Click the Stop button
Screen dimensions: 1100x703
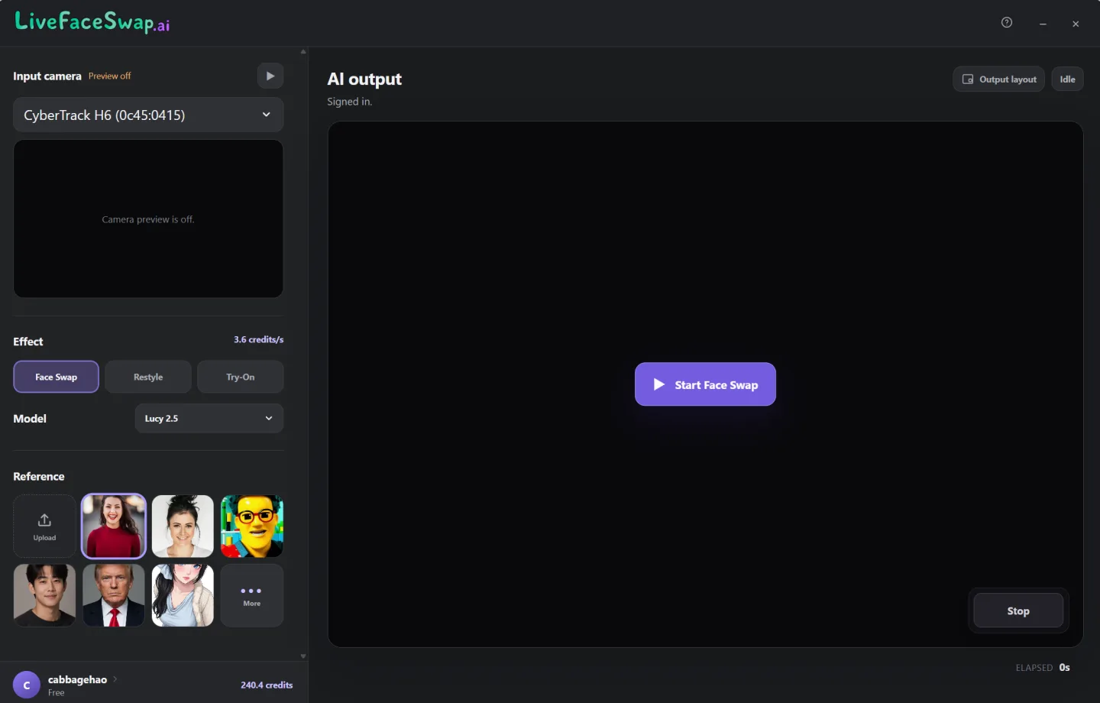[1018, 611]
